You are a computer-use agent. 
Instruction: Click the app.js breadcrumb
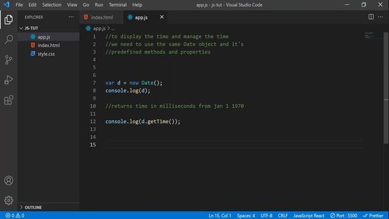pyautogui.click(x=99, y=29)
